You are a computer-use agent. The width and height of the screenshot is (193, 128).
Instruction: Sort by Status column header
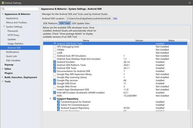(171, 40)
